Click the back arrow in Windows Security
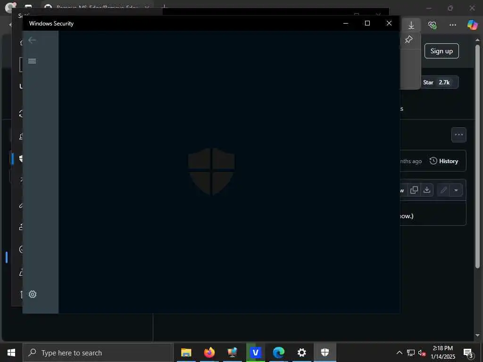This screenshot has height=362, width=483. (32, 40)
